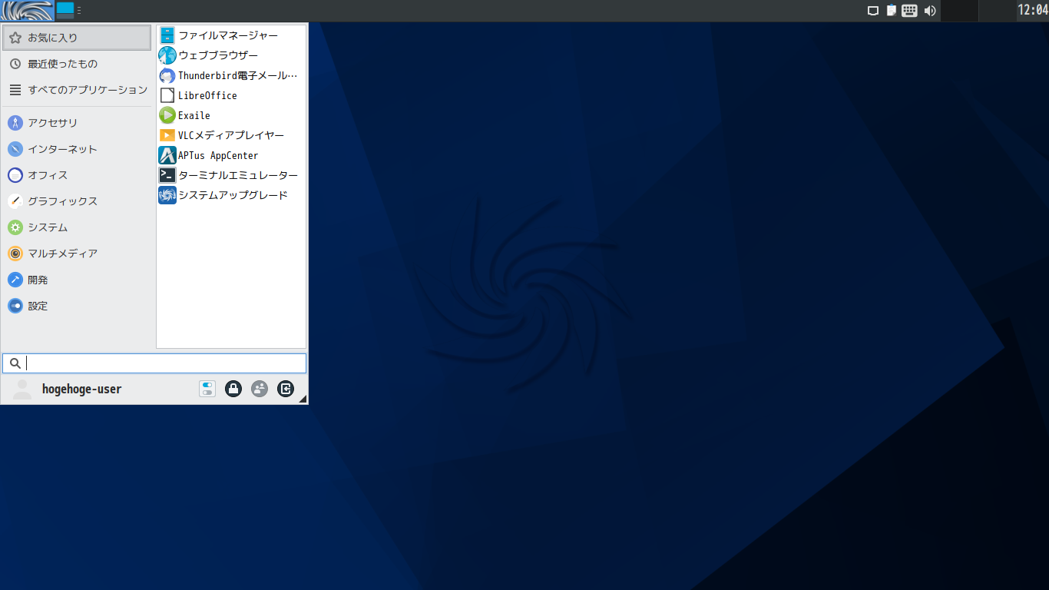This screenshot has width=1049, height=590.
Task: Click the 12:04 panel clock
Action: click(x=1033, y=11)
